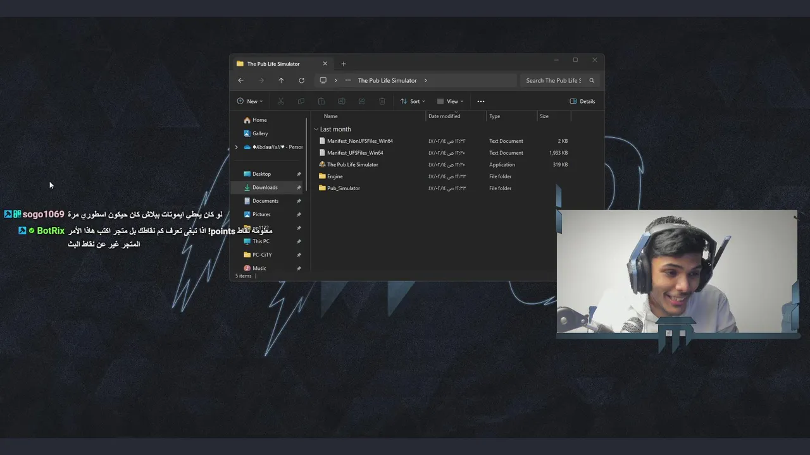The image size is (810, 455).
Task: Click The Pub Life Simulator breadcrumb
Action: [x=387, y=80]
